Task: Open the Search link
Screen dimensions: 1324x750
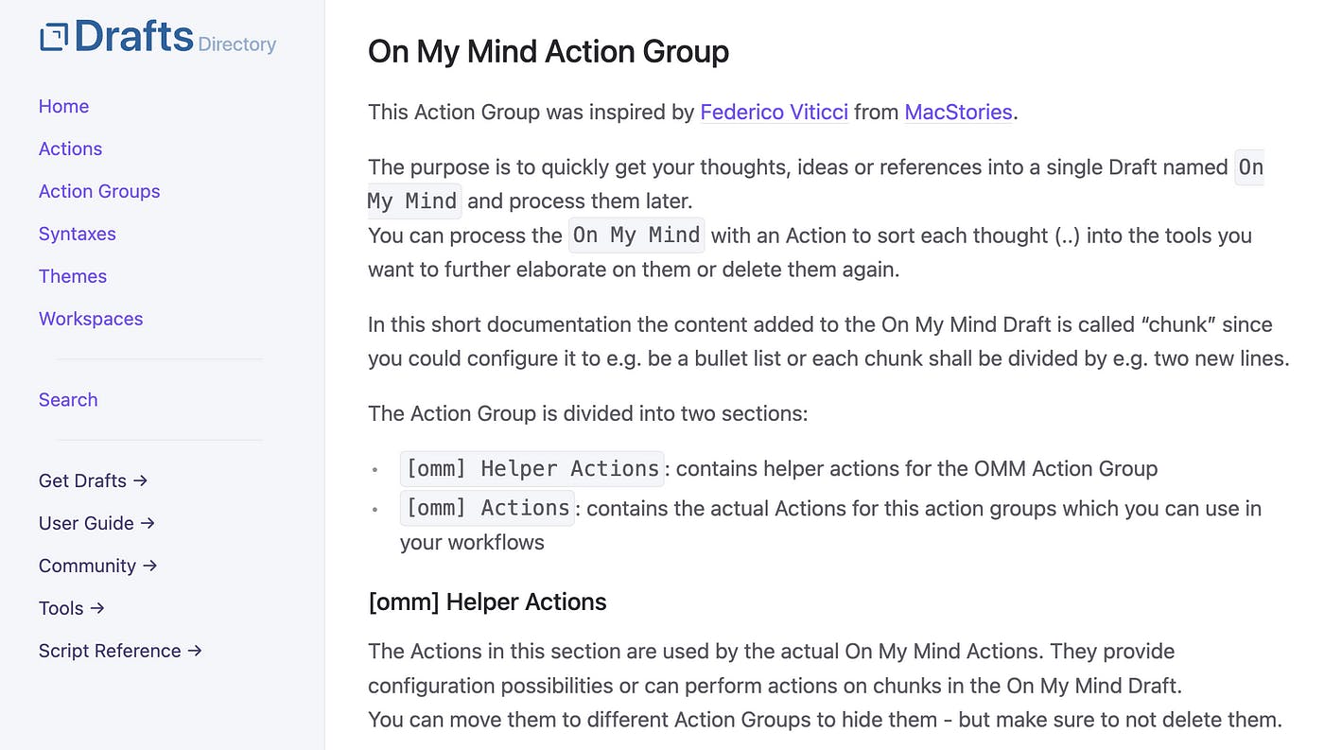Action: click(x=68, y=400)
